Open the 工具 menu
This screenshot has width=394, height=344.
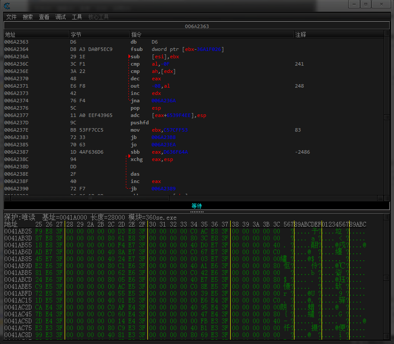77,17
